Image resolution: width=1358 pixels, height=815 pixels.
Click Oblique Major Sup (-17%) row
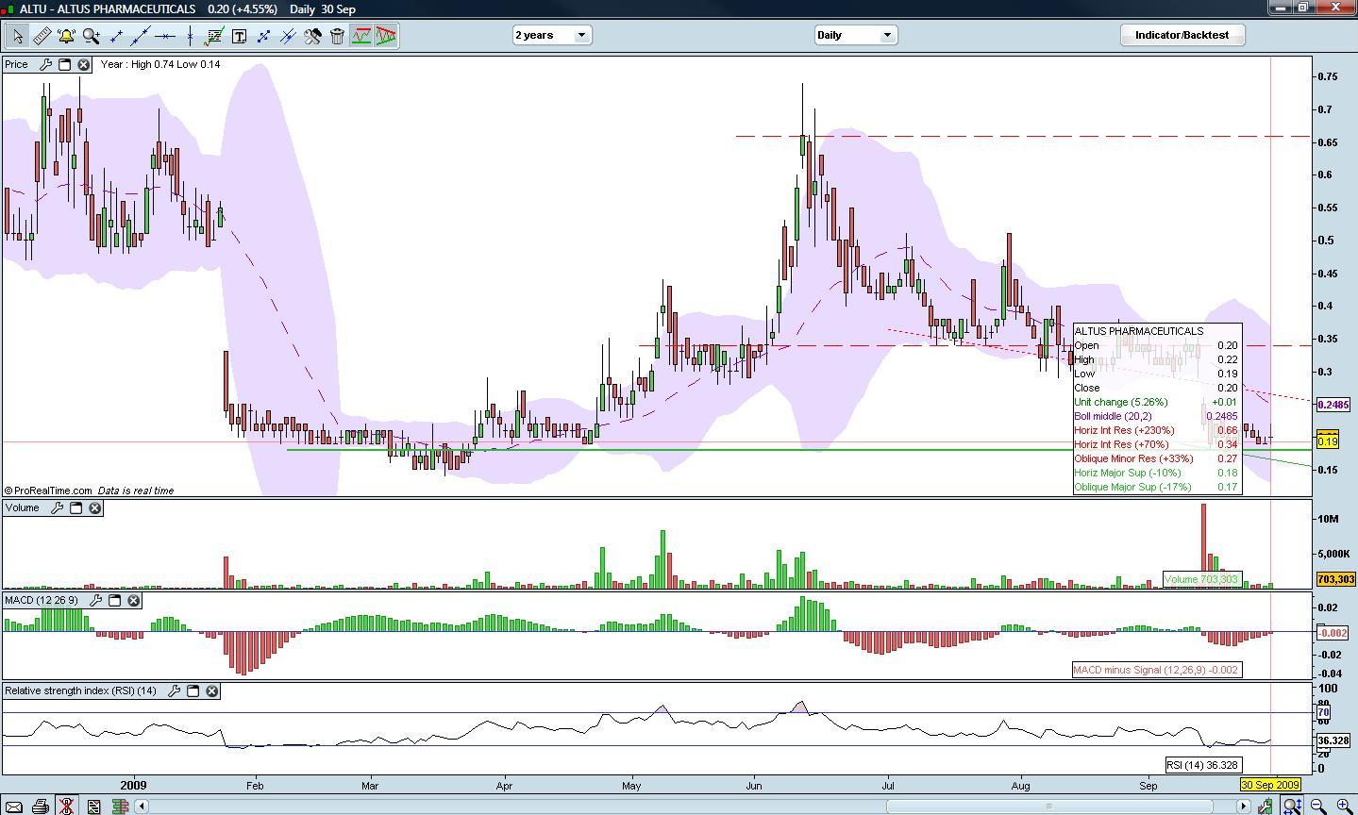coord(1156,487)
